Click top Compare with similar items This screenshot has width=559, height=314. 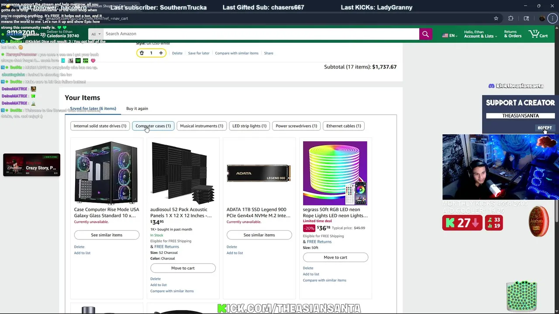tap(237, 53)
